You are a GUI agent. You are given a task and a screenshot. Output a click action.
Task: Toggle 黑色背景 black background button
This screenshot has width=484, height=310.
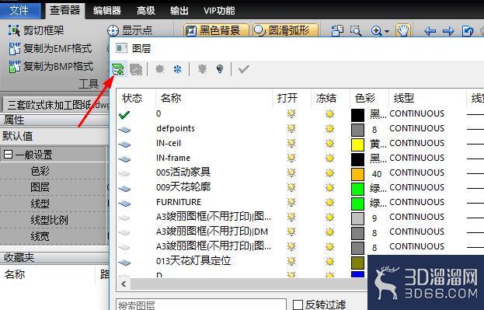216,30
